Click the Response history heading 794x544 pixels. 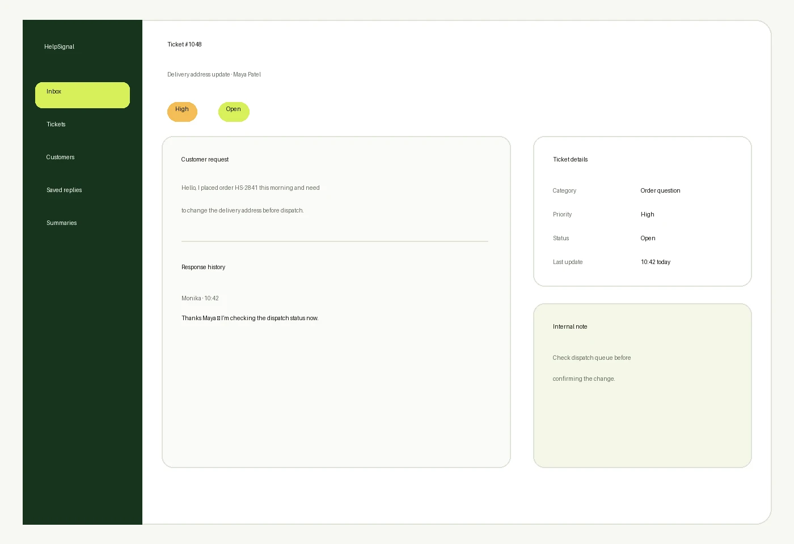tap(203, 267)
